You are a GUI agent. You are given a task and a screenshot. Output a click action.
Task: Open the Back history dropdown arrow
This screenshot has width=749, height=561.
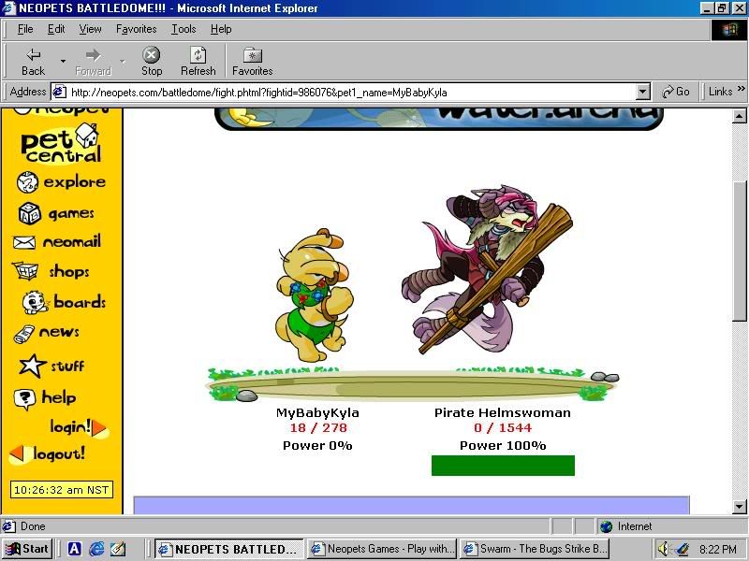point(63,62)
